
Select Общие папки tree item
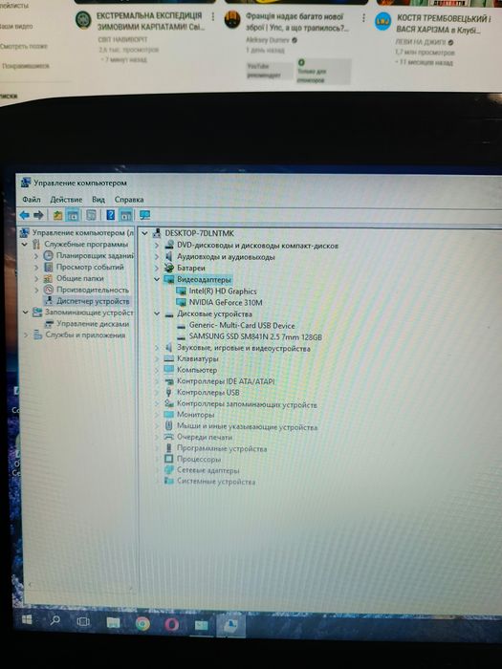tap(80, 278)
